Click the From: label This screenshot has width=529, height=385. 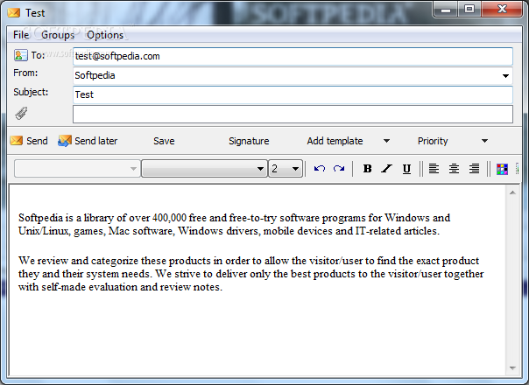25,73
